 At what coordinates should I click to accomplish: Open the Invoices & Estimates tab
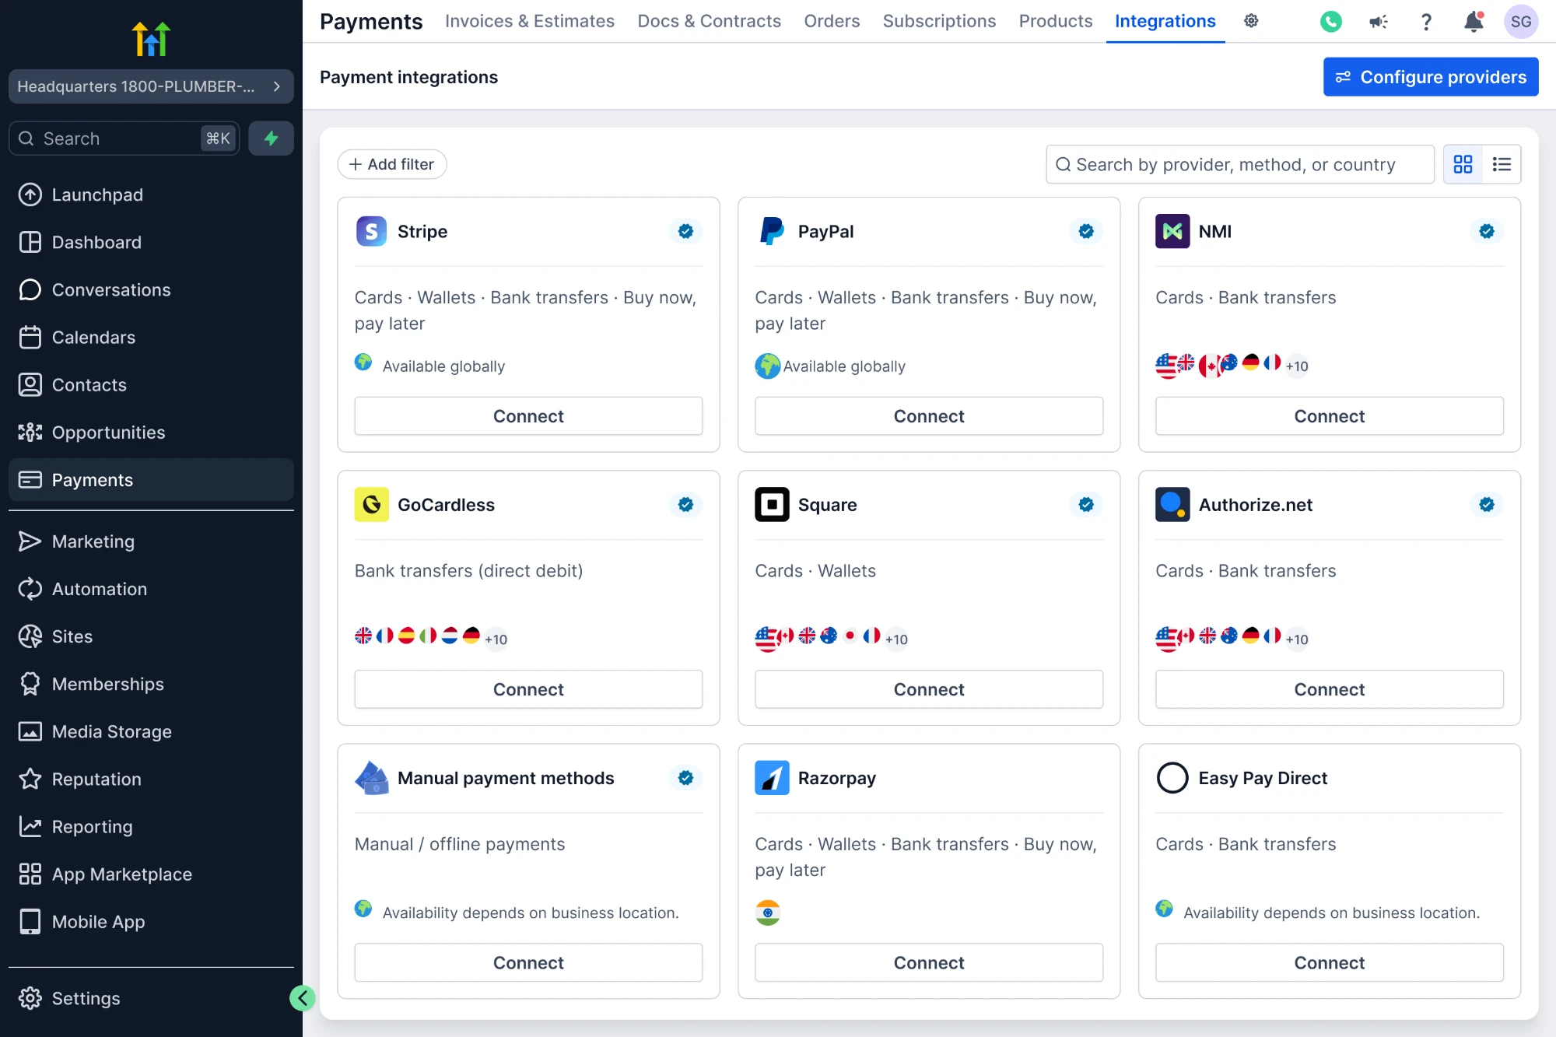click(530, 21)
